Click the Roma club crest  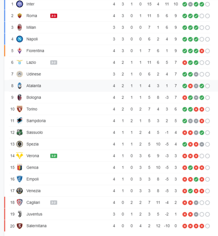(x=20, y=16)
